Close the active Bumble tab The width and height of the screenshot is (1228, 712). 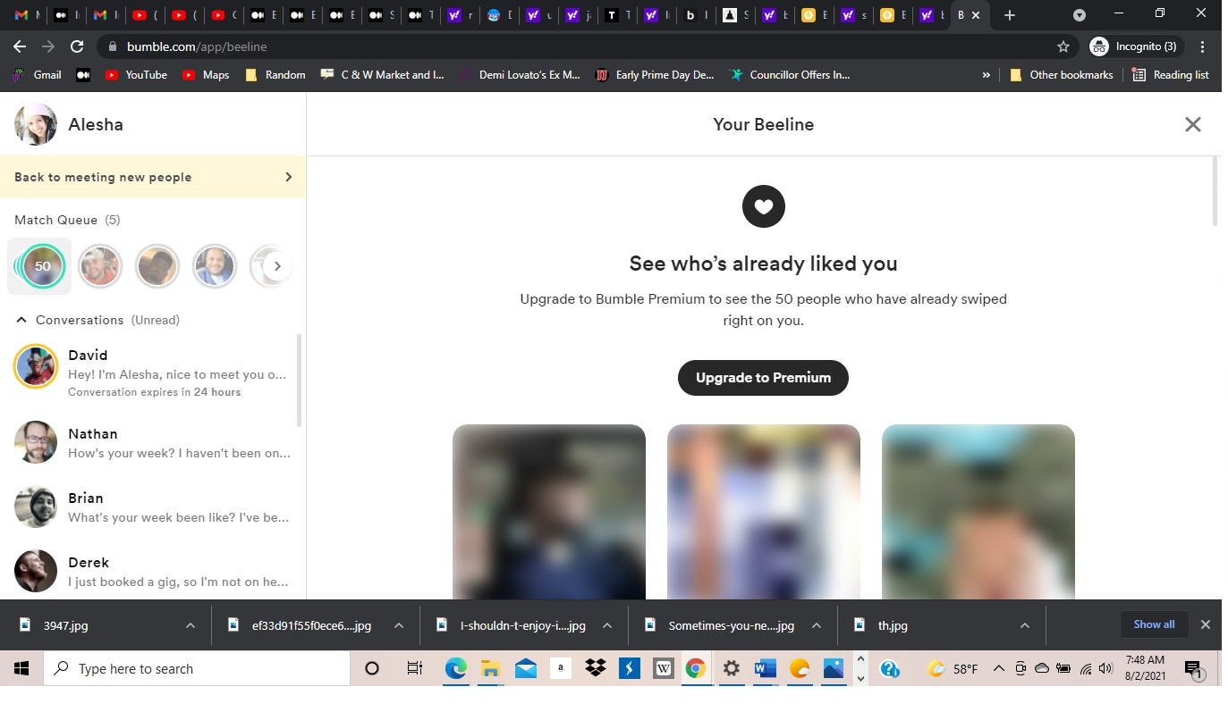pos(976,15)
